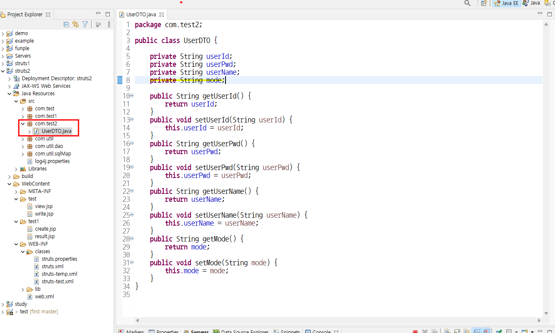Screen dimensions: 555x333
Task: Fold the setUserPwd method at line 19
Action: [x=132, y=167]
